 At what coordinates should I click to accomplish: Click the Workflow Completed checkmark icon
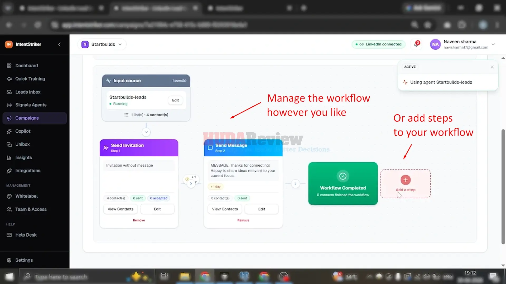[x=343, y=176]
